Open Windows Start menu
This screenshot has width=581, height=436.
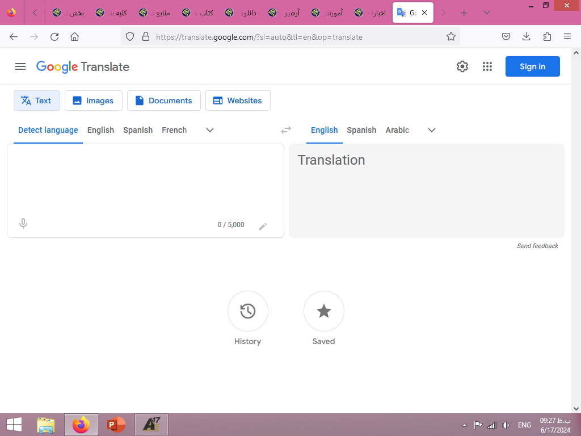tap(14, 425)
